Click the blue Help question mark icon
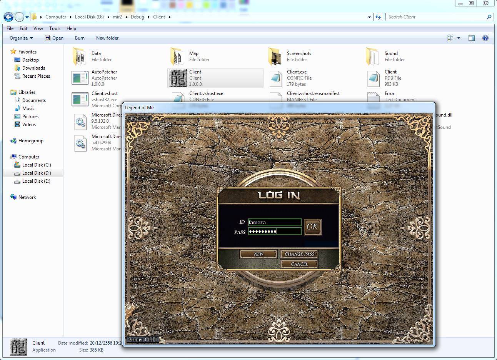497x360 pixels. pyautogui.click(x=485, y=38)
